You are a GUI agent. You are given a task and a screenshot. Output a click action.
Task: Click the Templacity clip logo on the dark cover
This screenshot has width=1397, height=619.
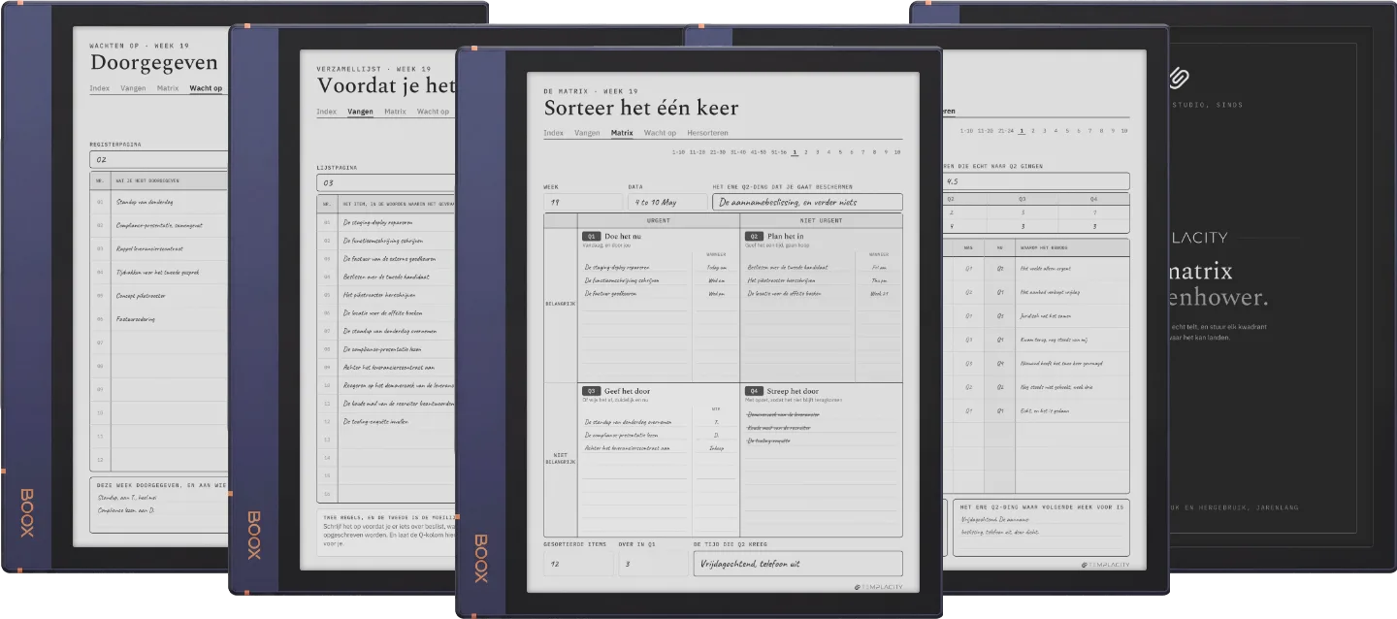click(x=1179, y=78)
